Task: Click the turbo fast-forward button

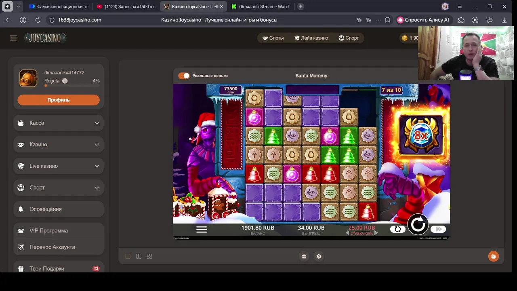Action: click(438, 229)
